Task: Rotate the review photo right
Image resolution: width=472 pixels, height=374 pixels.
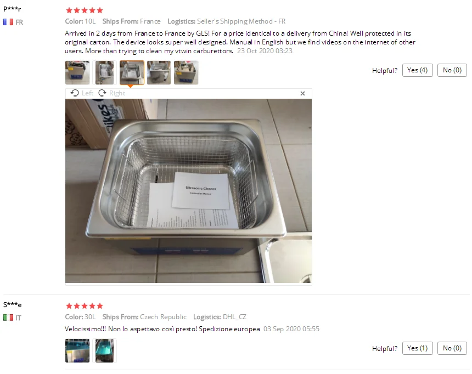Action: pos(111,93)
